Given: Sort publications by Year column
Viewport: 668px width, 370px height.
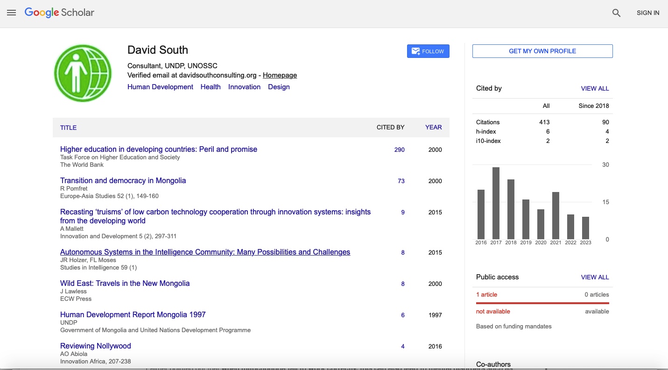Looking at the screenshot, I should 433,127.
